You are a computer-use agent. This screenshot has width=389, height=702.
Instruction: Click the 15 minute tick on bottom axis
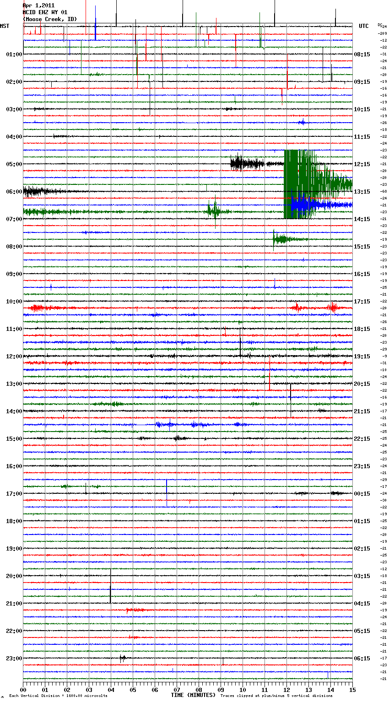coord(352,690)
